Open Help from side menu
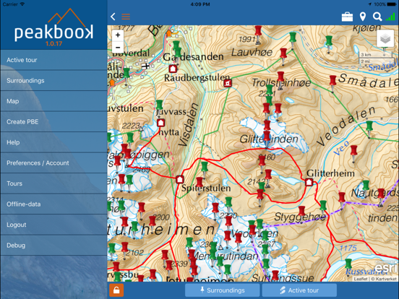 coord(53,142)
